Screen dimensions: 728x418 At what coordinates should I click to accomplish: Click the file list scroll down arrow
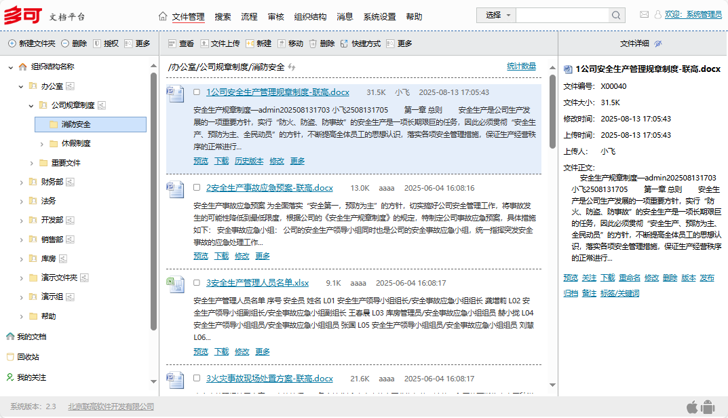(552, 385)
